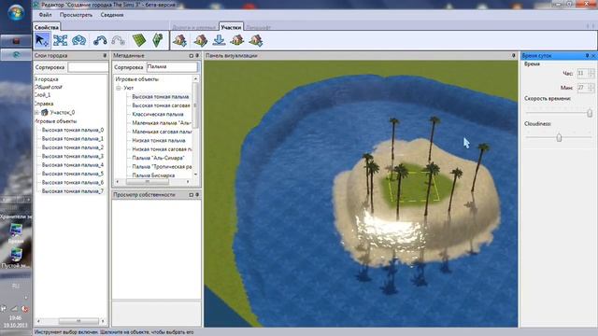Switch to the Свойства tab
Screen dimensions: 598x336
coord(46,27)
